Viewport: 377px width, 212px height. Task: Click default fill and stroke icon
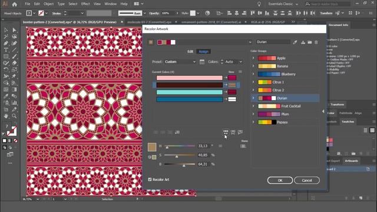[x=4, y=134]
